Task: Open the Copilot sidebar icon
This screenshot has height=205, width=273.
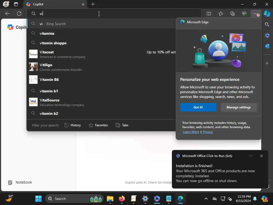Action: [267, 14]
